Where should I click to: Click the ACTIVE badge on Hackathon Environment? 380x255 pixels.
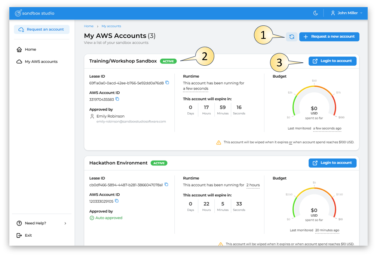pos(159,163)
